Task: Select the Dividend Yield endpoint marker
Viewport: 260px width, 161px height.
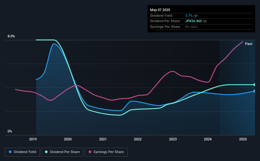Action: pyautogui.click(x=255, y=91)
